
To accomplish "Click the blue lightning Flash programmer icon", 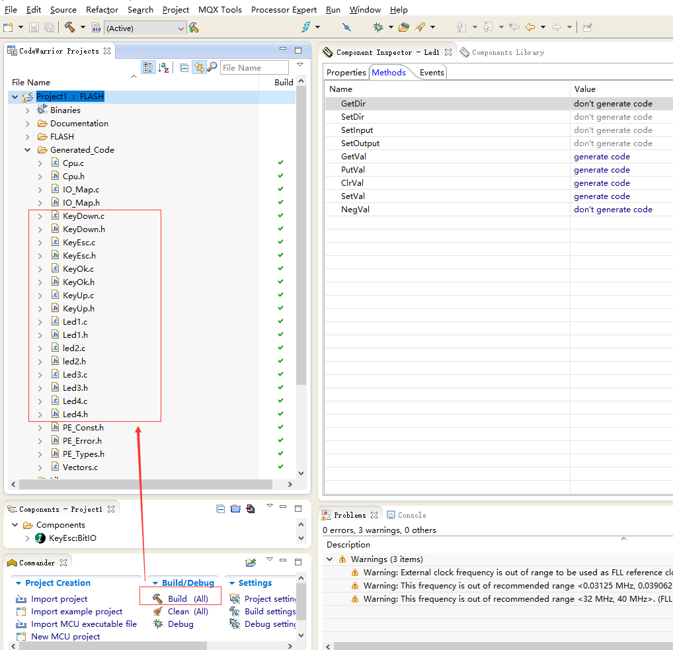I will click(305, 27).
